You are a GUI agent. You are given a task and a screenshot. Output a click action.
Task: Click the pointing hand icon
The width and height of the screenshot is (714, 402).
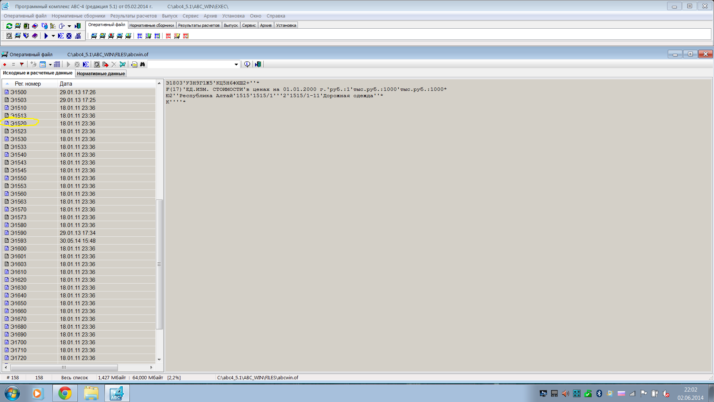pos(62,26)
